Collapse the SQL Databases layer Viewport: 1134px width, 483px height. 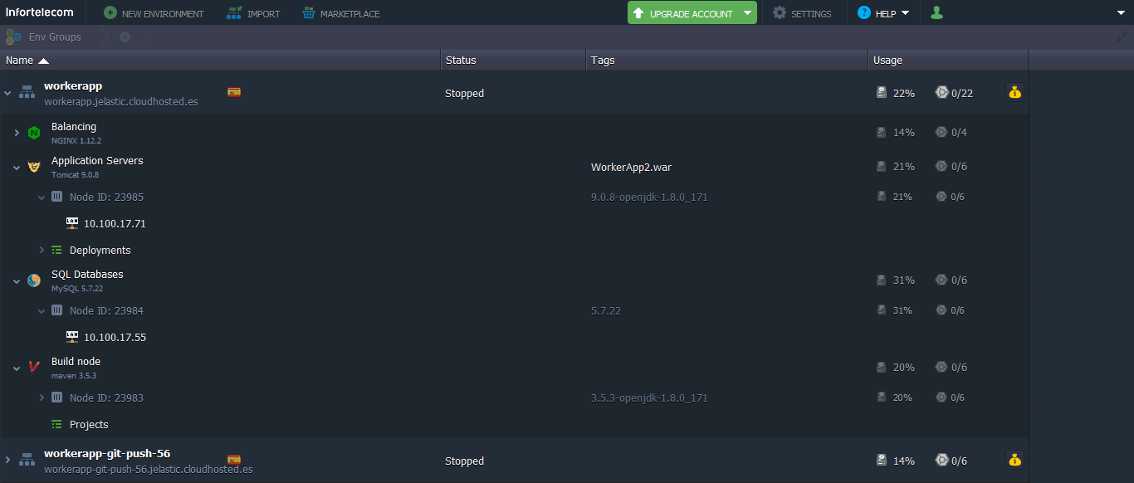[x=17, y=281]
